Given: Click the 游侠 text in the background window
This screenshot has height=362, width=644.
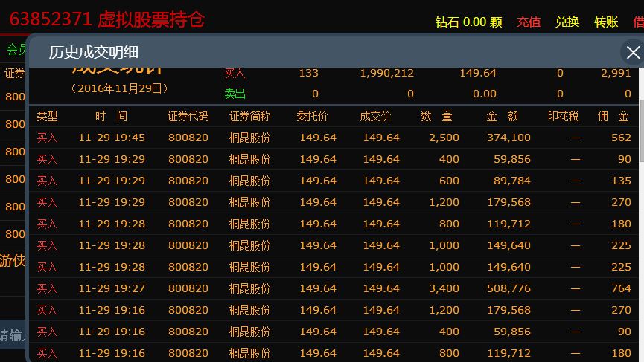Looking at the screenshot, I should click(x=13, y=261).
